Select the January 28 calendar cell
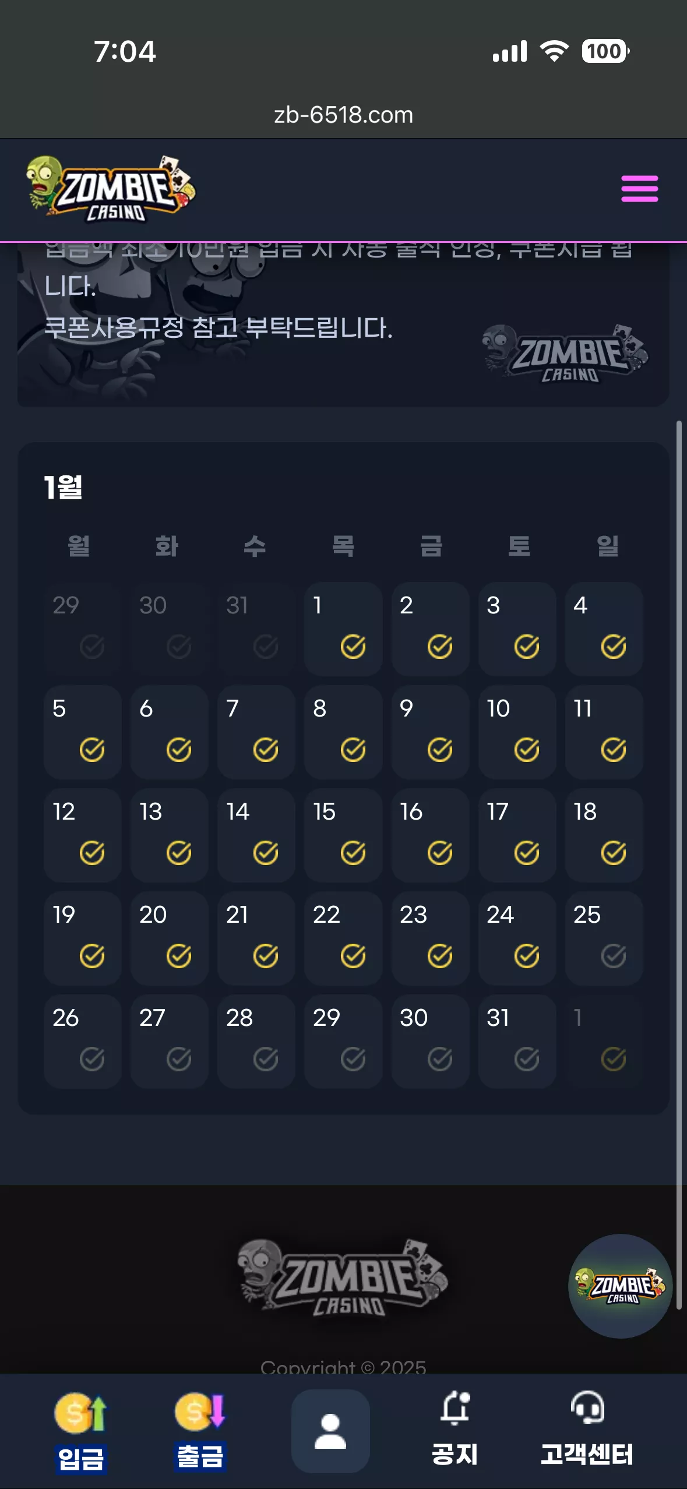 click(256, 1041)
